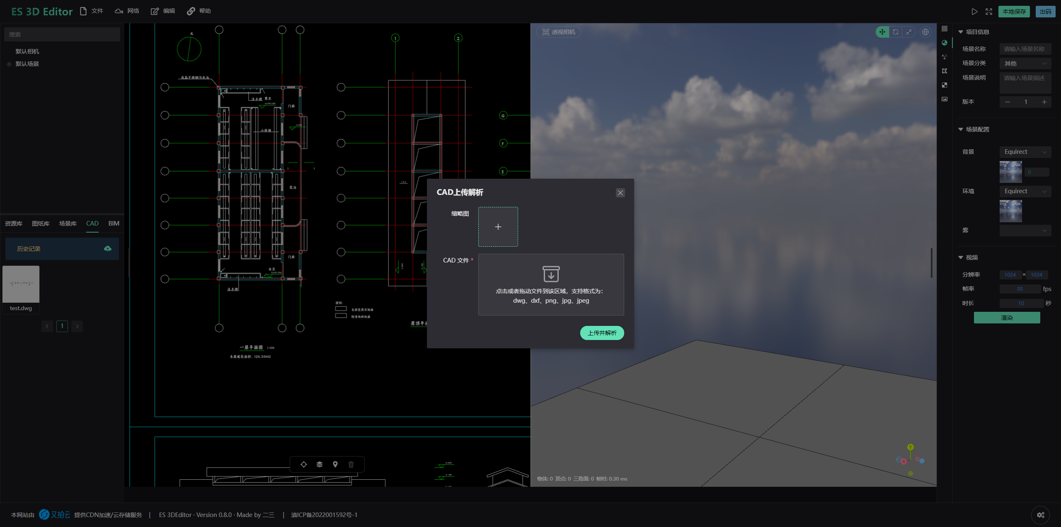The height and width of the screenshot is (527, 1061).
Task: Open the 文件 menu
Action: [x=92, y=11]
